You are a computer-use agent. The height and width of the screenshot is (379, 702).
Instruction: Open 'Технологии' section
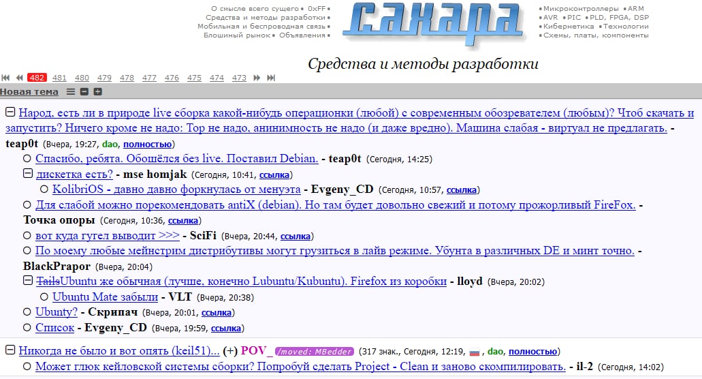[626, 27]
